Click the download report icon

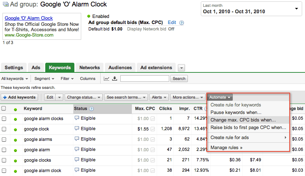(x=115, y=79)
